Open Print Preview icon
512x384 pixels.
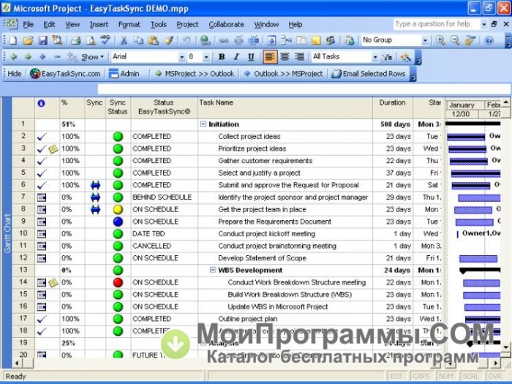pyautogui.click(x=91, y=40)
